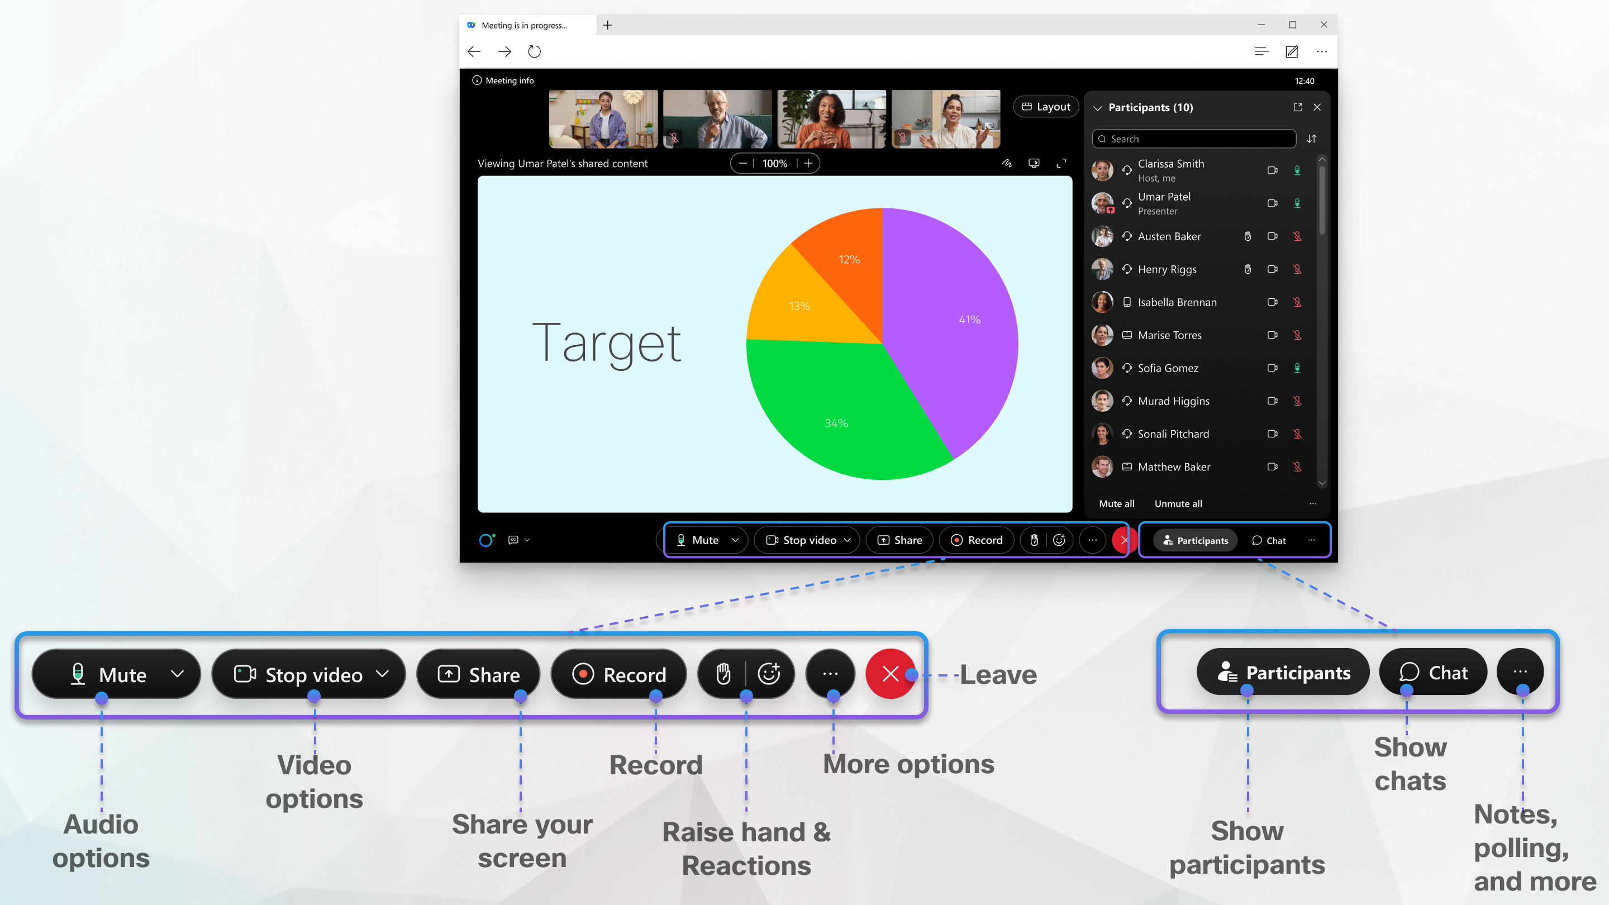
Task: Click Mute all participants button
Action: pos(1115,503)
